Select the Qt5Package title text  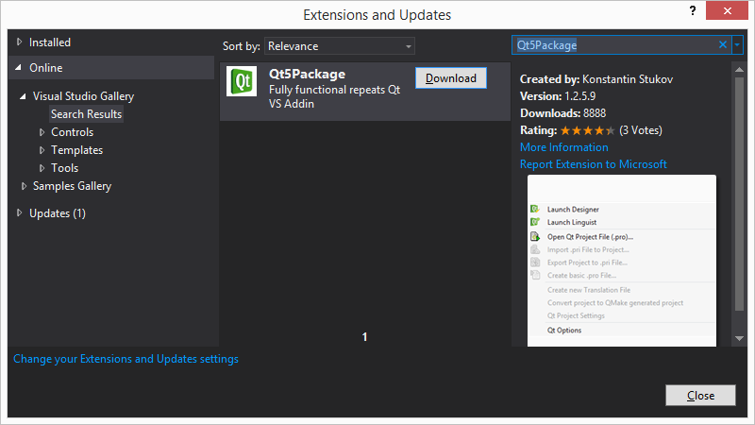click(308, 75)
